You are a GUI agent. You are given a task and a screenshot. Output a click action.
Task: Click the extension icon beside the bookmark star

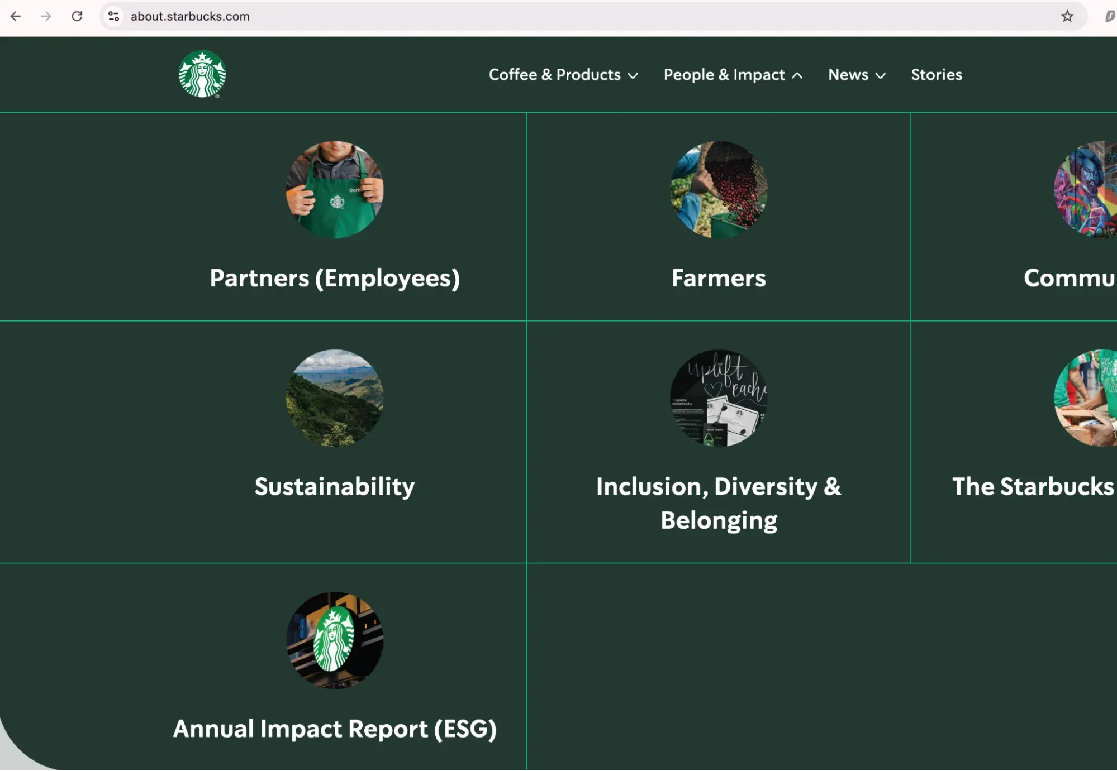(x=1110, y=16)
